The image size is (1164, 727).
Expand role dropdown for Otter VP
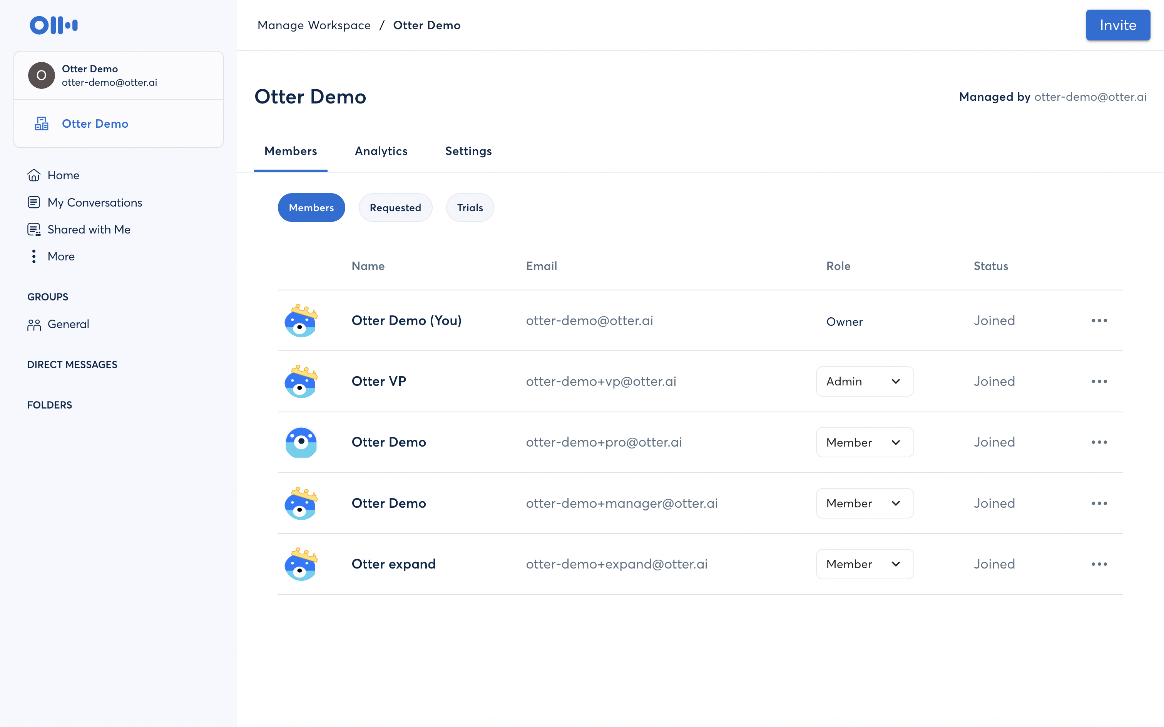(894, 381)
